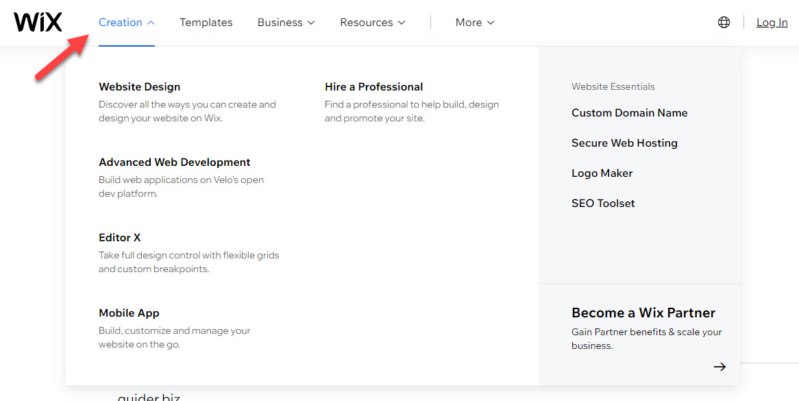Image resolution: width=799 pixels, height=401 pixels.
Task: Open the language selector globe icon
Action: (x=724, y=23)
